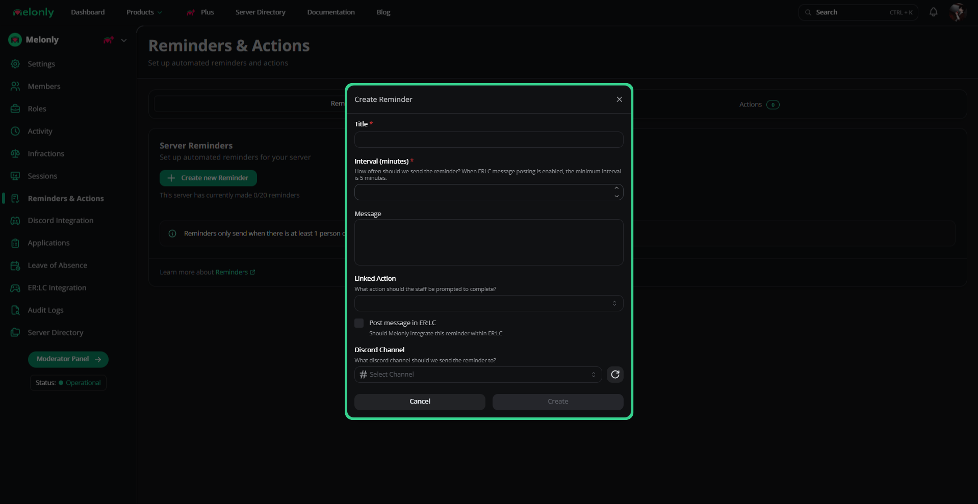Viewport: 978px width, 504px height.
Task: Click the external link icon after Reminders
Action: coord(252,272)
